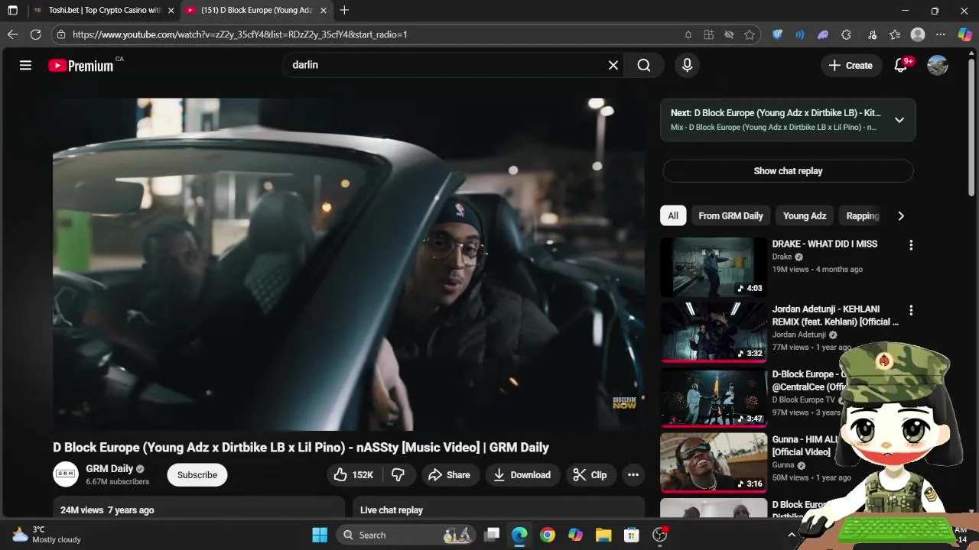
Task: Subscribe to GRM Daily
Action: 197,474
